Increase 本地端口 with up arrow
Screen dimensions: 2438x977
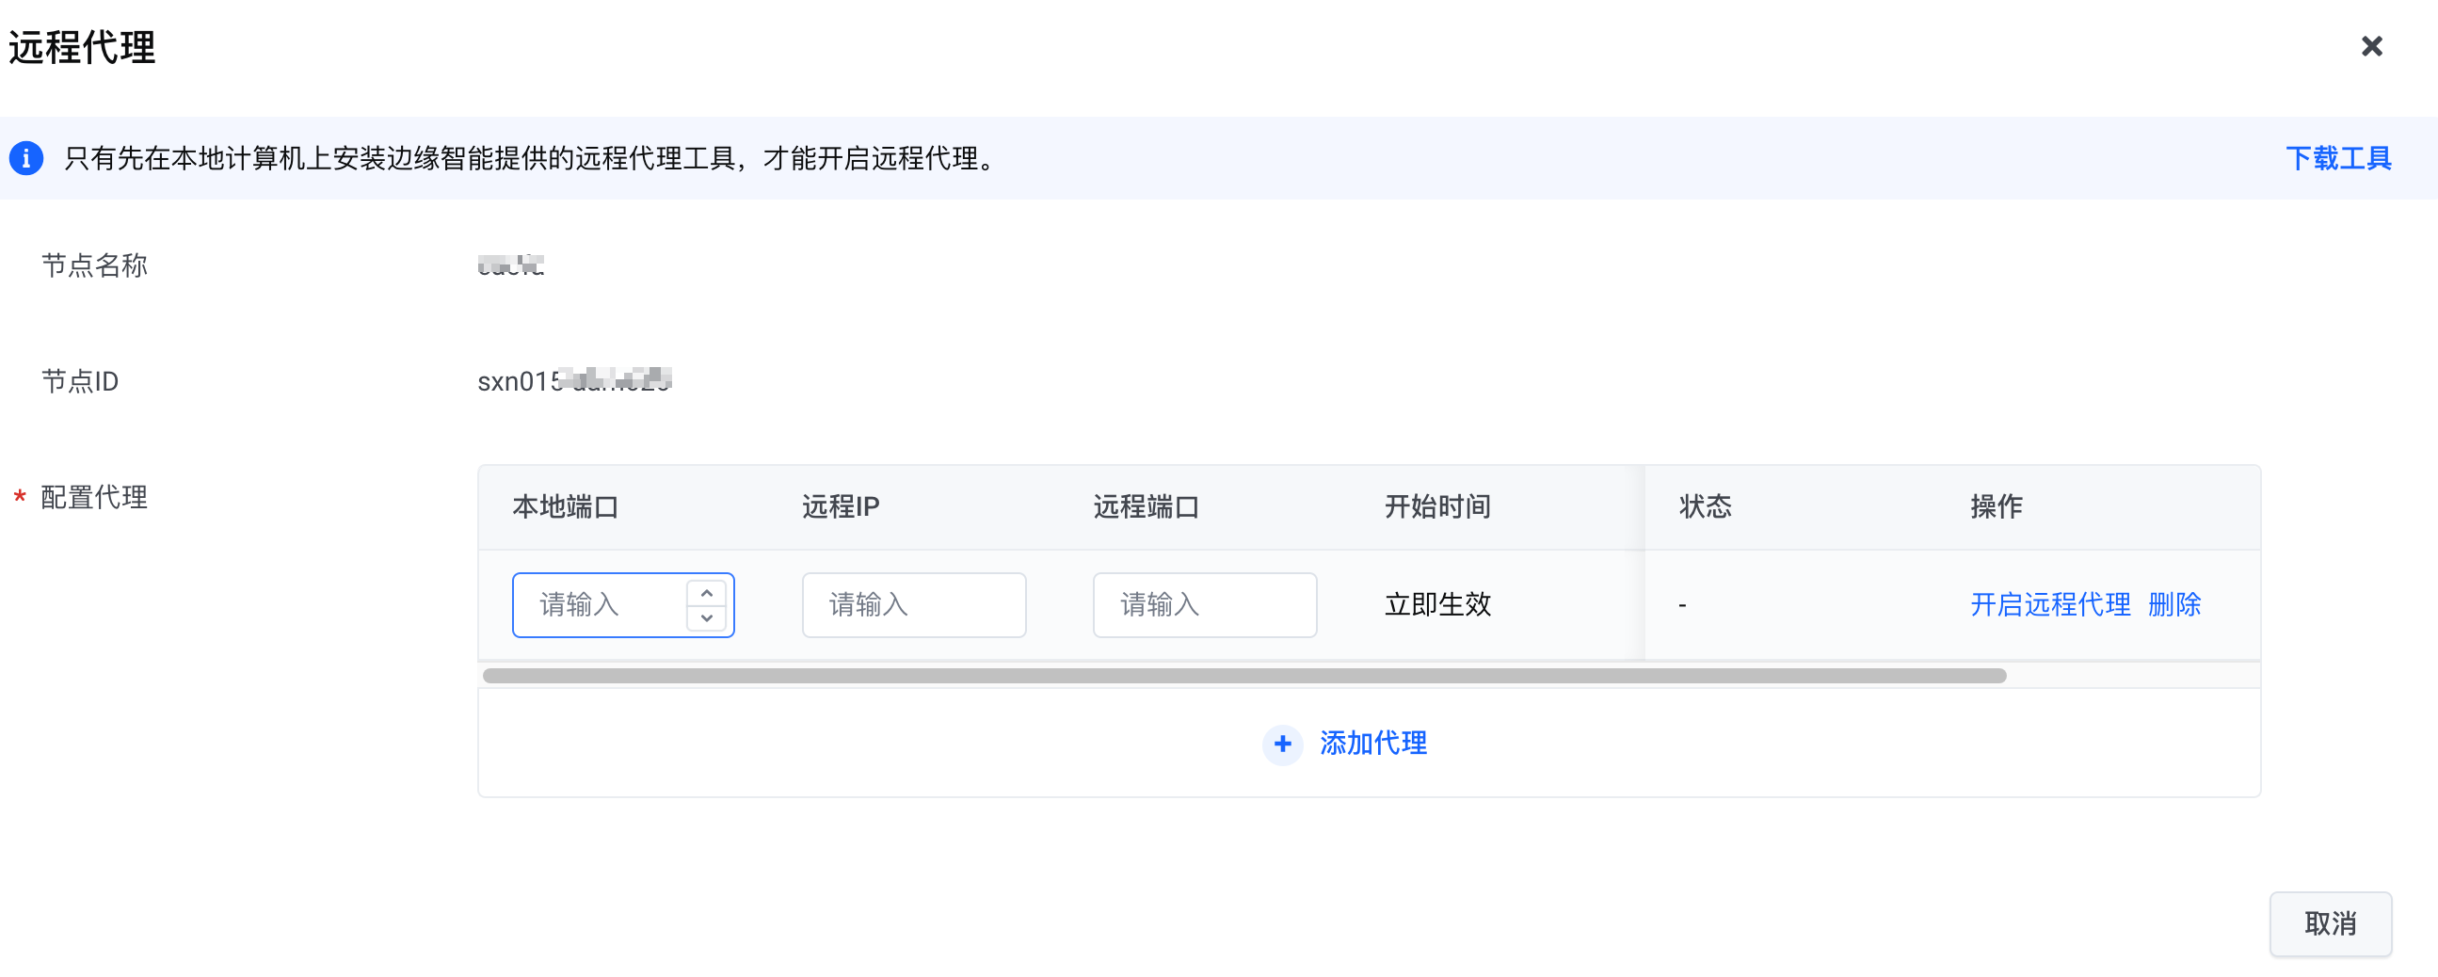pyautogui.click(x=706, y=593)
